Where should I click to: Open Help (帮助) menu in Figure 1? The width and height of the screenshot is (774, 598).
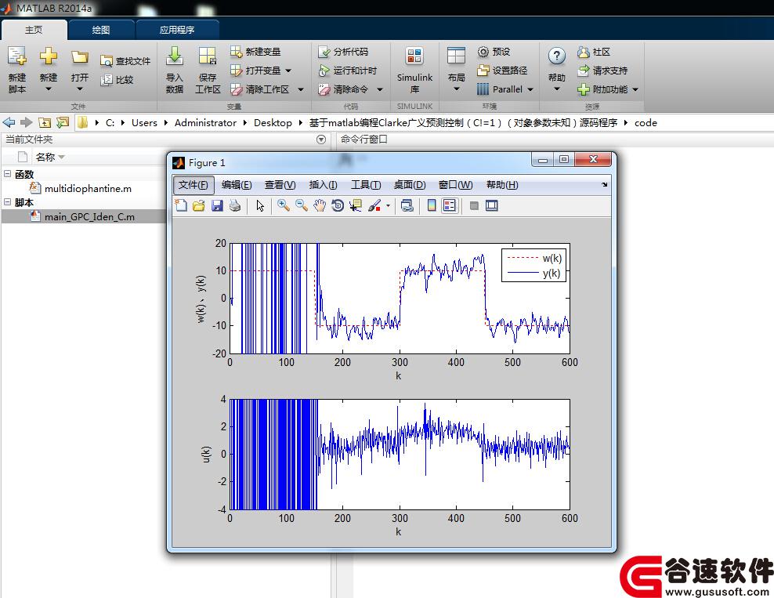[502, 185]
